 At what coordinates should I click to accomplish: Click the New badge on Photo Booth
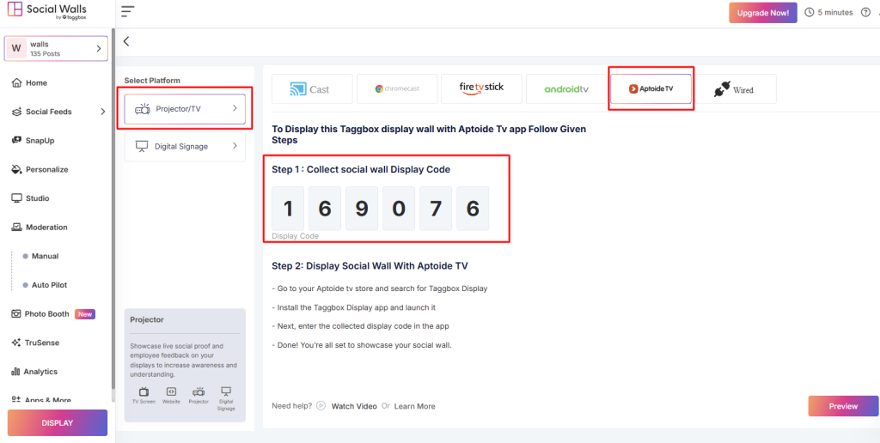point(85,314)
